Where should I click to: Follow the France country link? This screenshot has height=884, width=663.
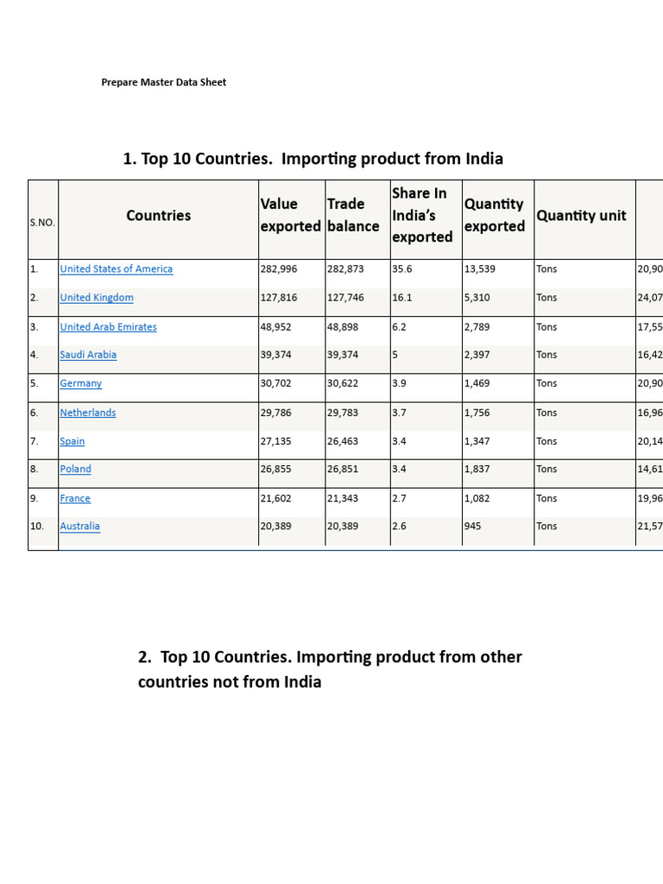click(75, 498)
